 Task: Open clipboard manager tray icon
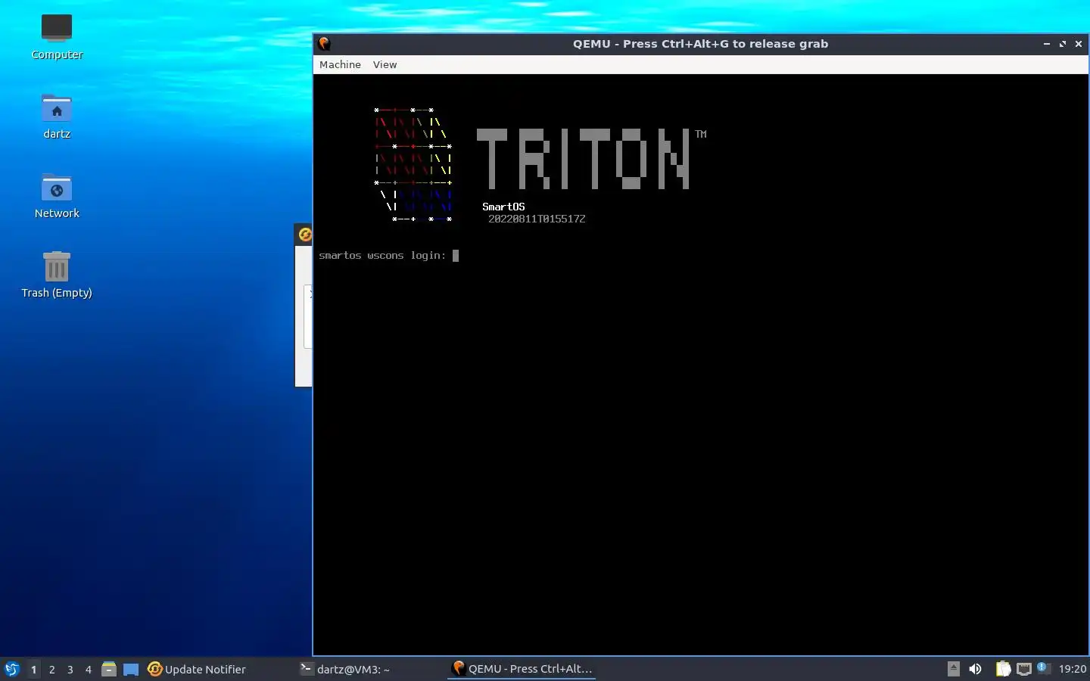pyautogui.click(x=1003, y=669)
